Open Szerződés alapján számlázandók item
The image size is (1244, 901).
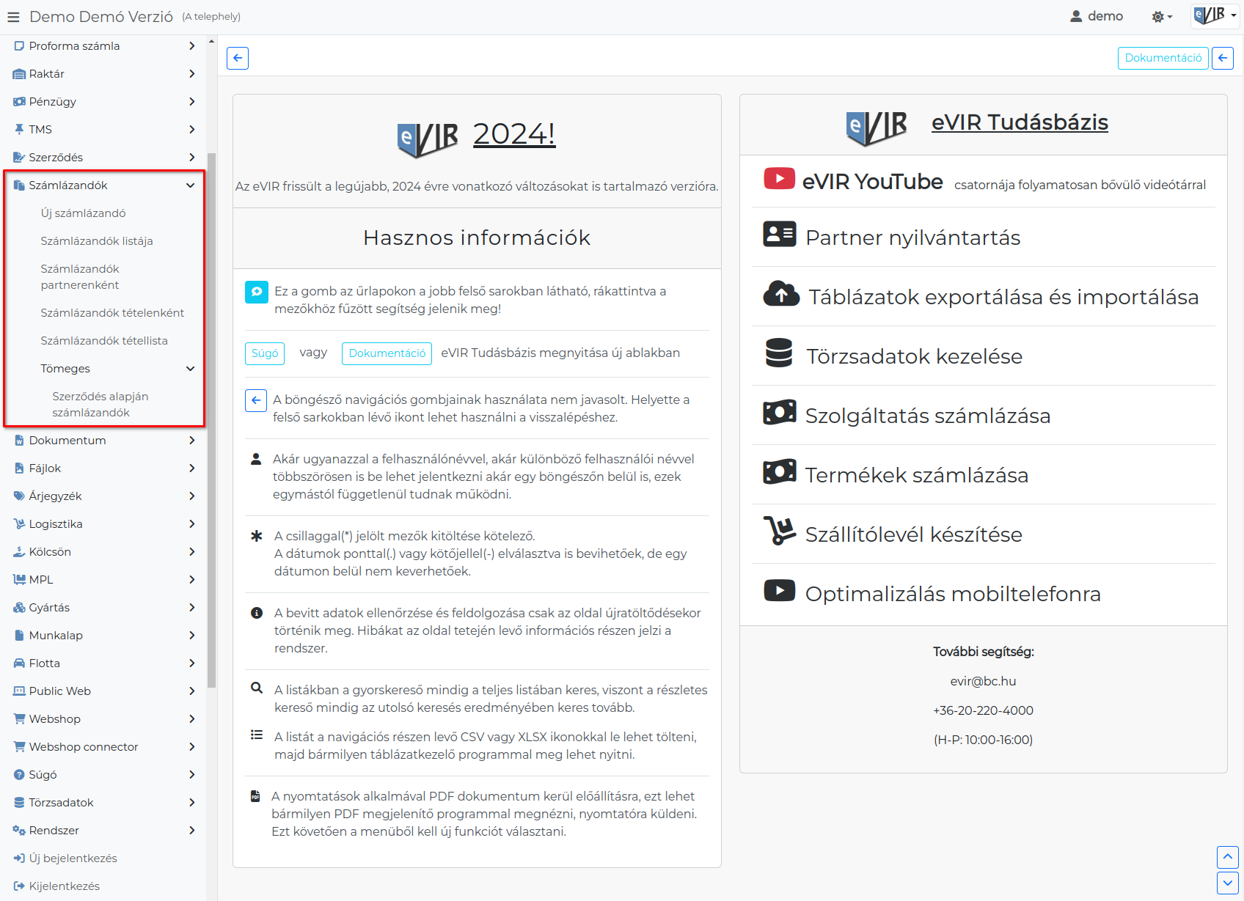point(100,405)
